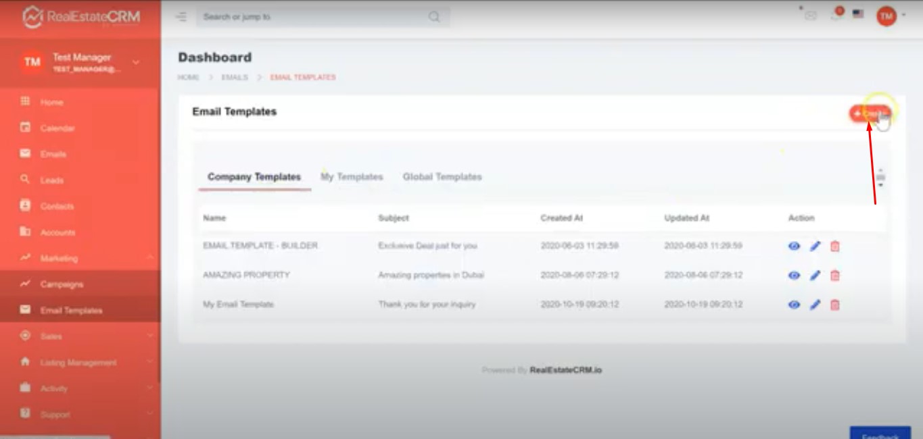
Task: Open the RealEstateCRM.io footer link
Action: pos(565,370)
